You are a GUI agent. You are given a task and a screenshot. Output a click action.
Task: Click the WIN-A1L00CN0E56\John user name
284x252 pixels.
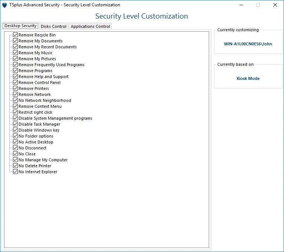pos(248,44)
